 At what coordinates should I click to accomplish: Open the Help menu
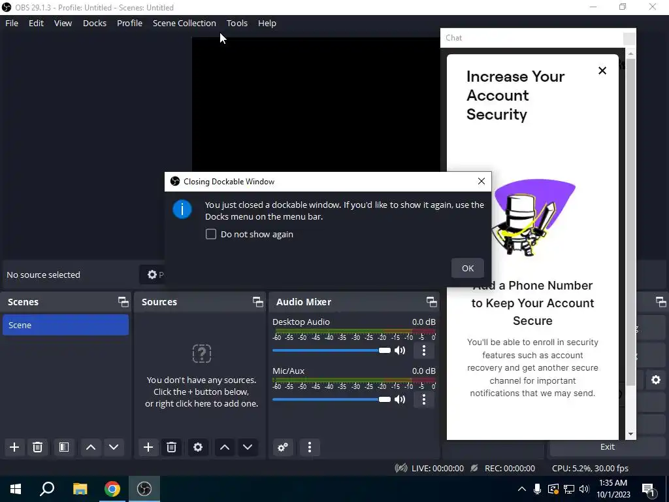[x=267, y=23]
